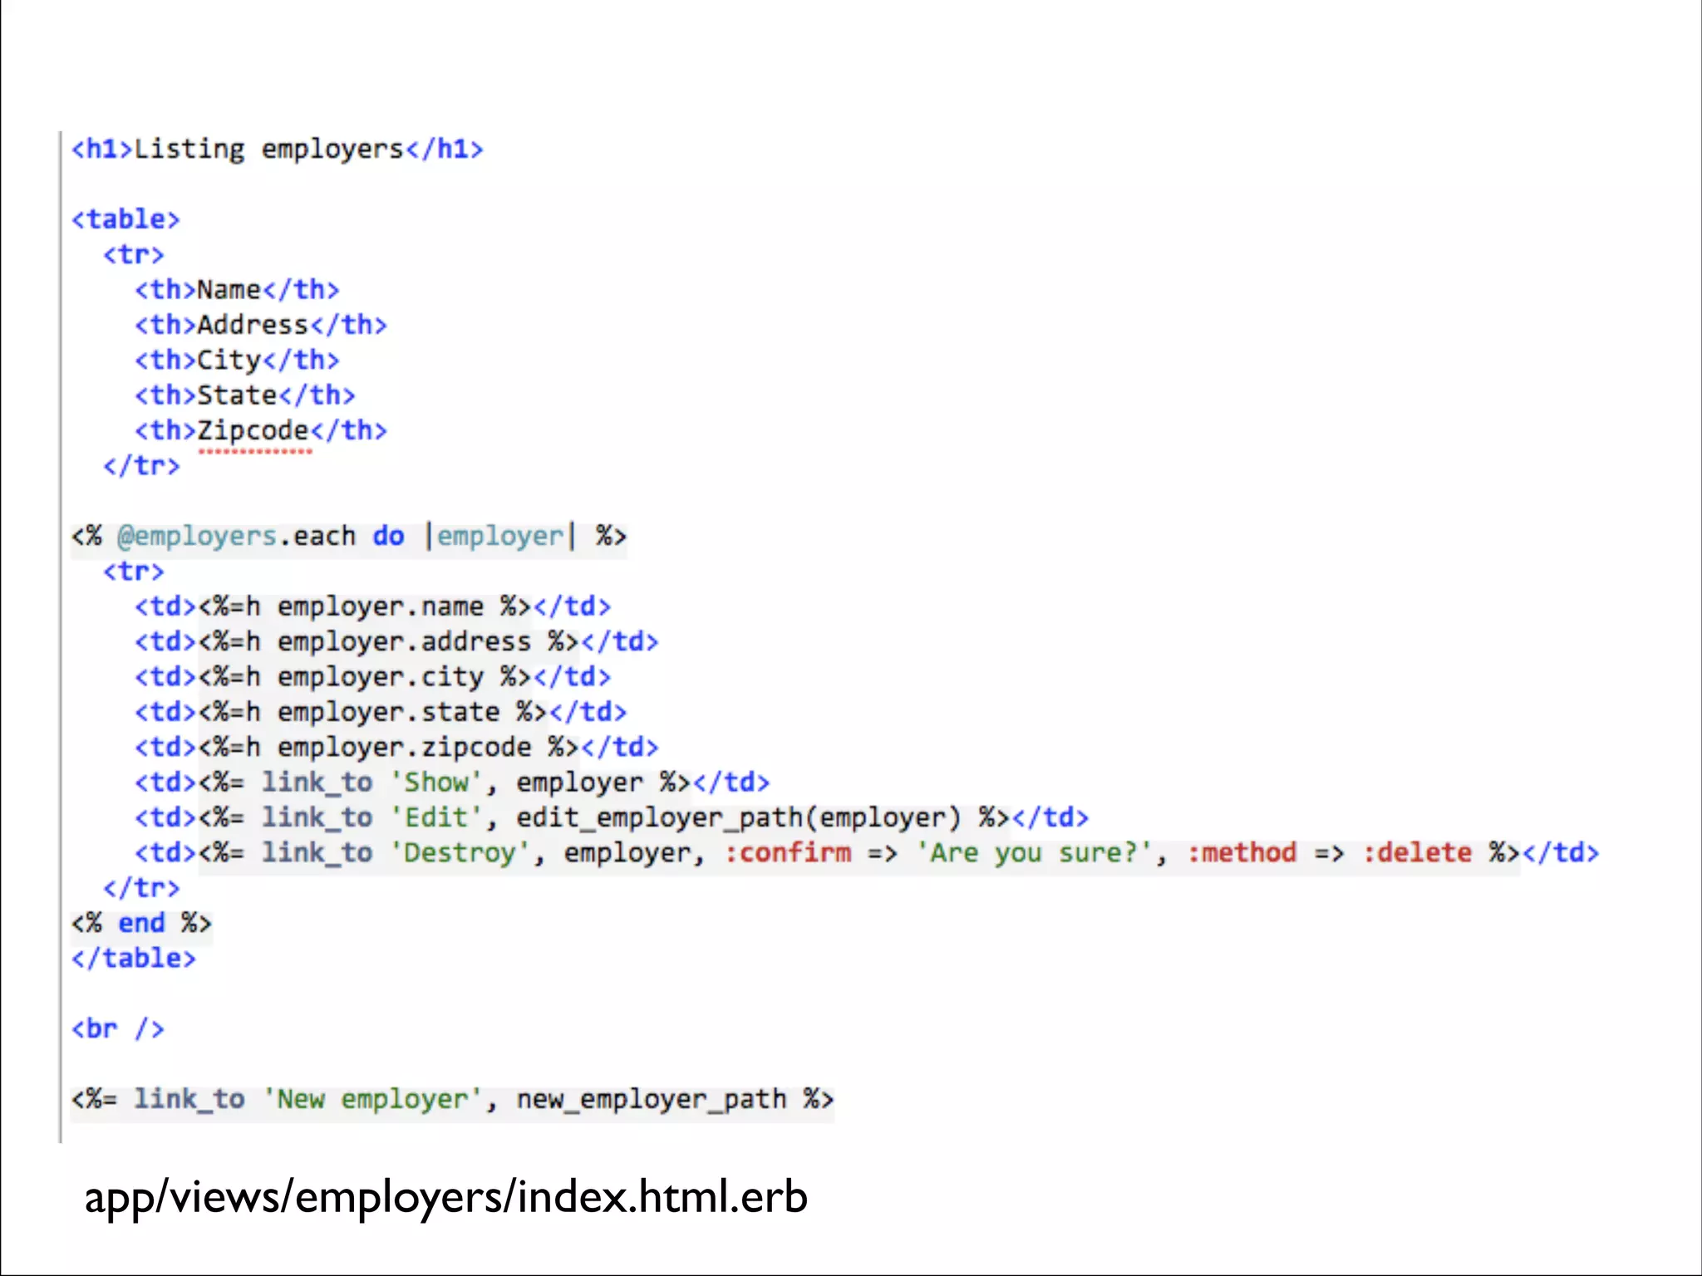
Task: Click the 'Listing employers' heading text
Action: 268,150
